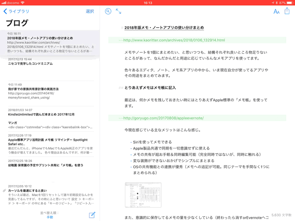Tap the 2018年版メモ・ノートアプリ note in list

pyautogui.click(x=40, y=38)
